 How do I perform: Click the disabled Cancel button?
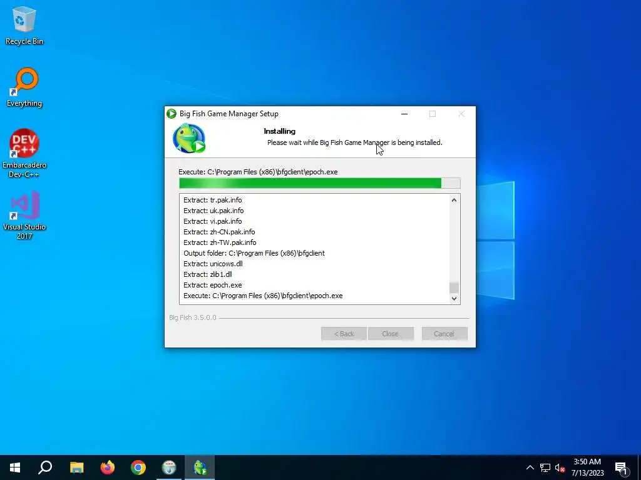(444, 334)
